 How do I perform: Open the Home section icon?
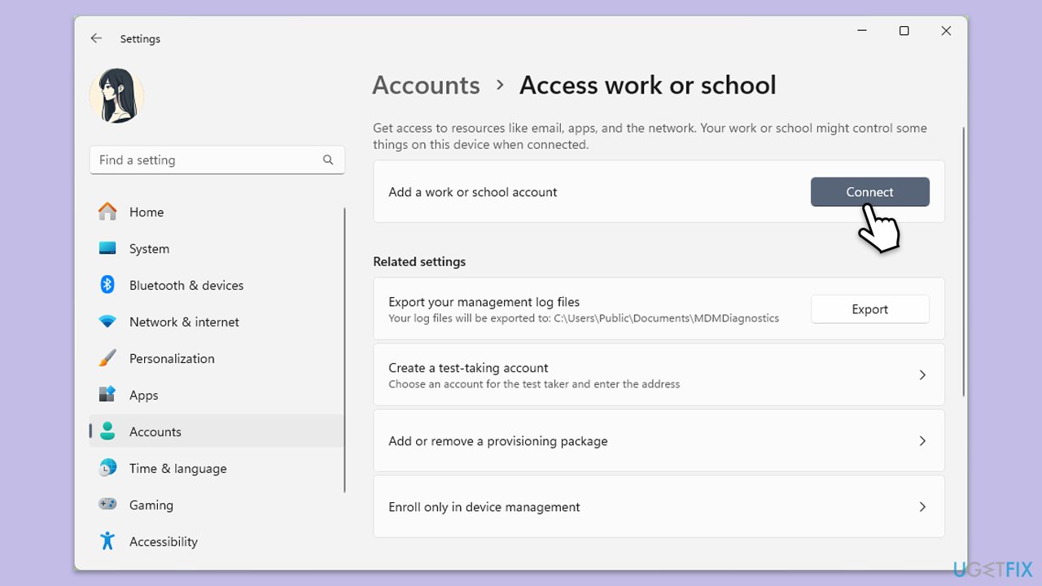pos(107,212)
